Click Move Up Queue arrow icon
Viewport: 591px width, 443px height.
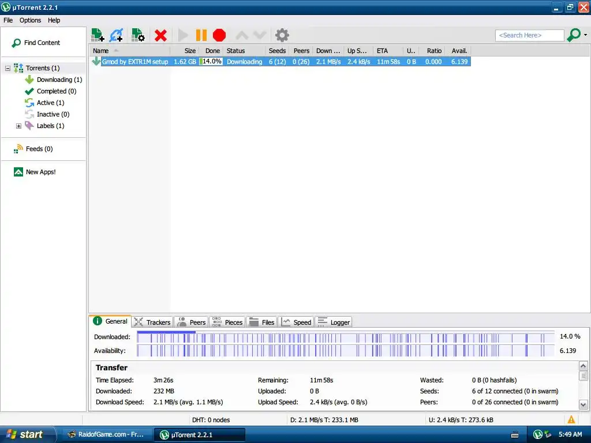(242, 35)
